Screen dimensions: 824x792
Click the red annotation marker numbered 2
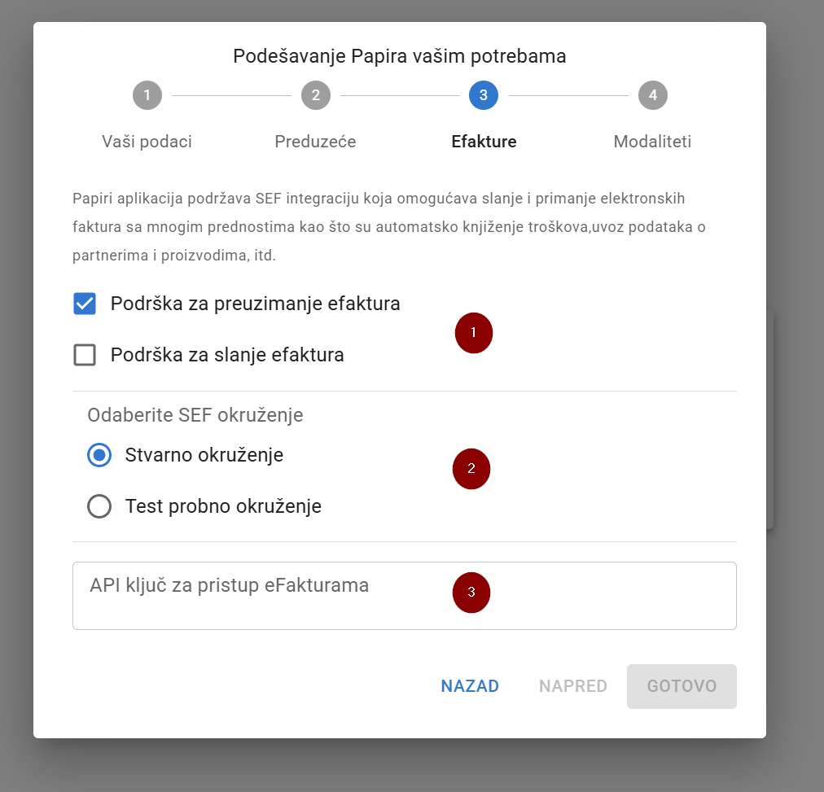pos(471,469)
